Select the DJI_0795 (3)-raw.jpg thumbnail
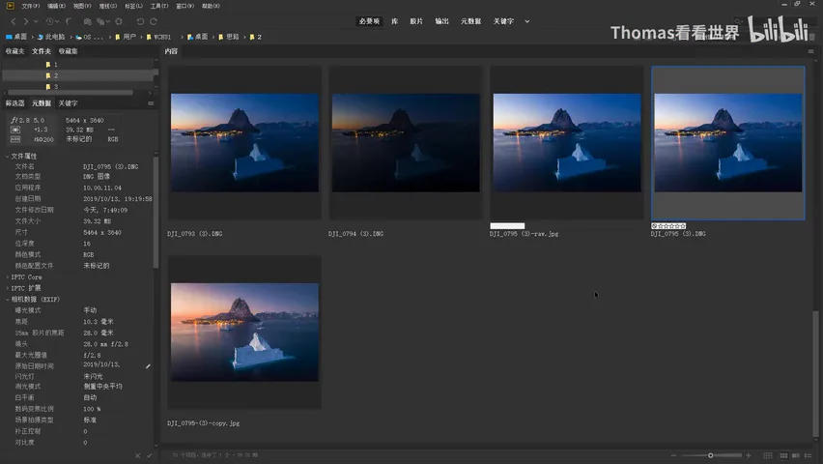This screenshot has width=823, height=464. tap(567, 142)
